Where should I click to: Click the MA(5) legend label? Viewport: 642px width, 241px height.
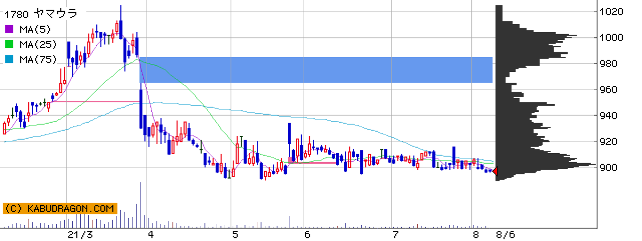[x=35, y=28]
